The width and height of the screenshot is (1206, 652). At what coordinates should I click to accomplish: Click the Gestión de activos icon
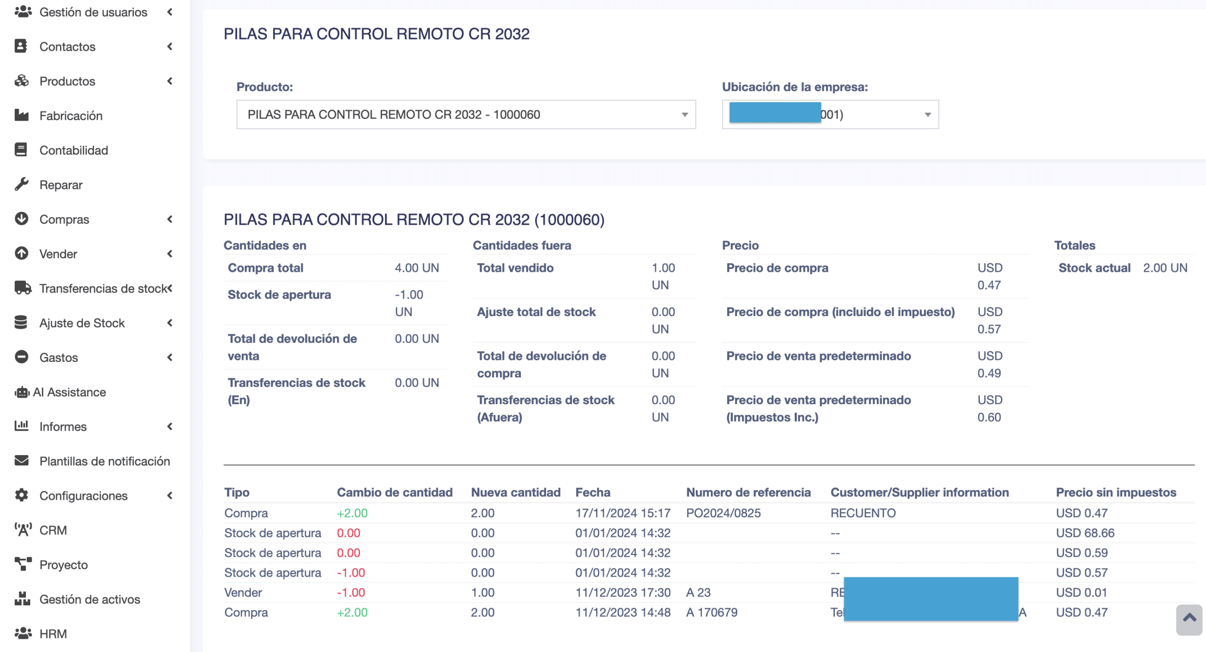pyautogui.click(x=22, y=599)
